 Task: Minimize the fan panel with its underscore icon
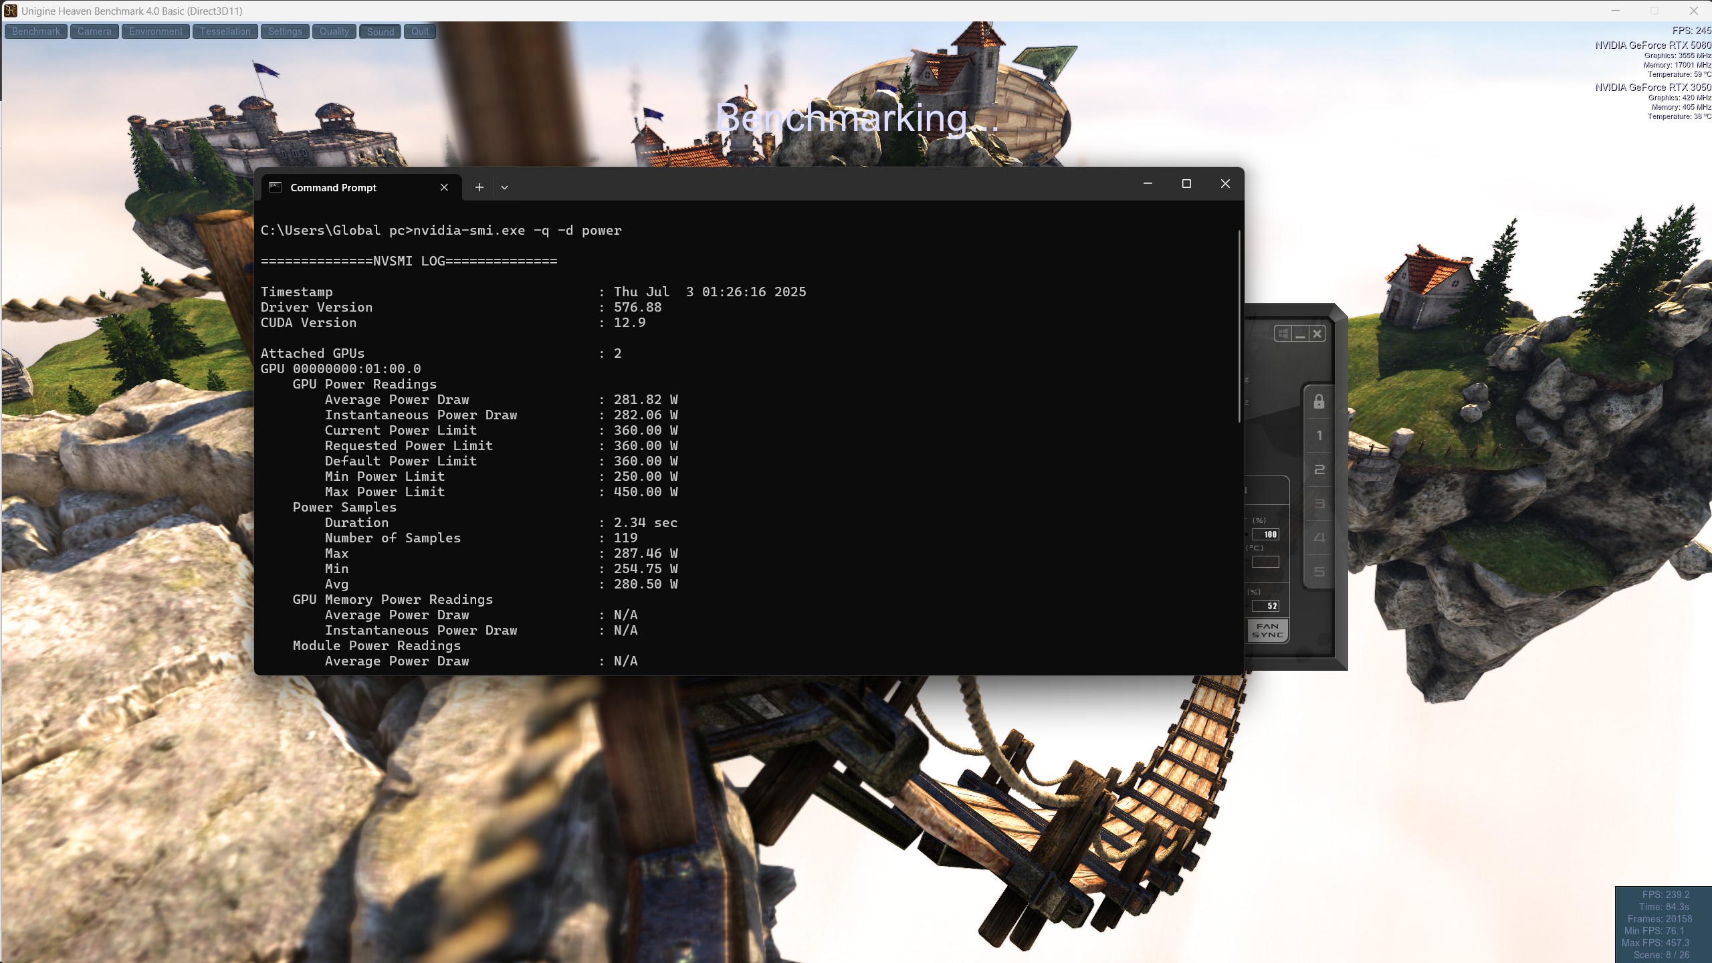(1300, 334)
